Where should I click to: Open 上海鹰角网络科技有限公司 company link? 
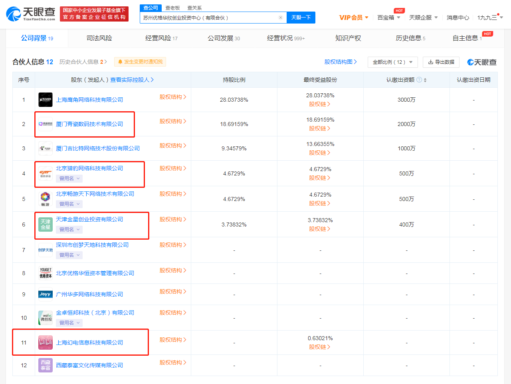89,100
